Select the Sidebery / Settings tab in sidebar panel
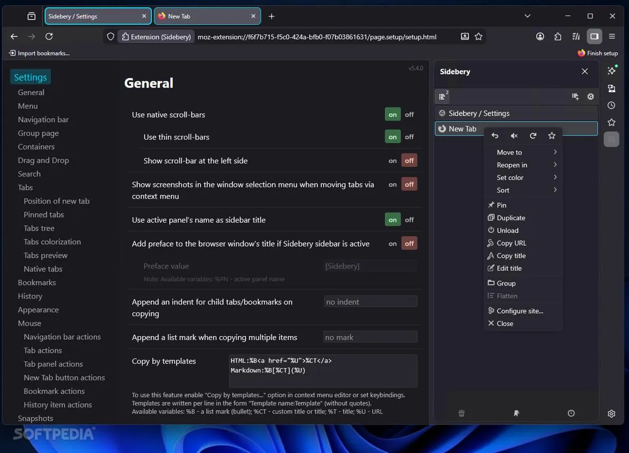This screenshot has height=453, width=629. (516, 113)
